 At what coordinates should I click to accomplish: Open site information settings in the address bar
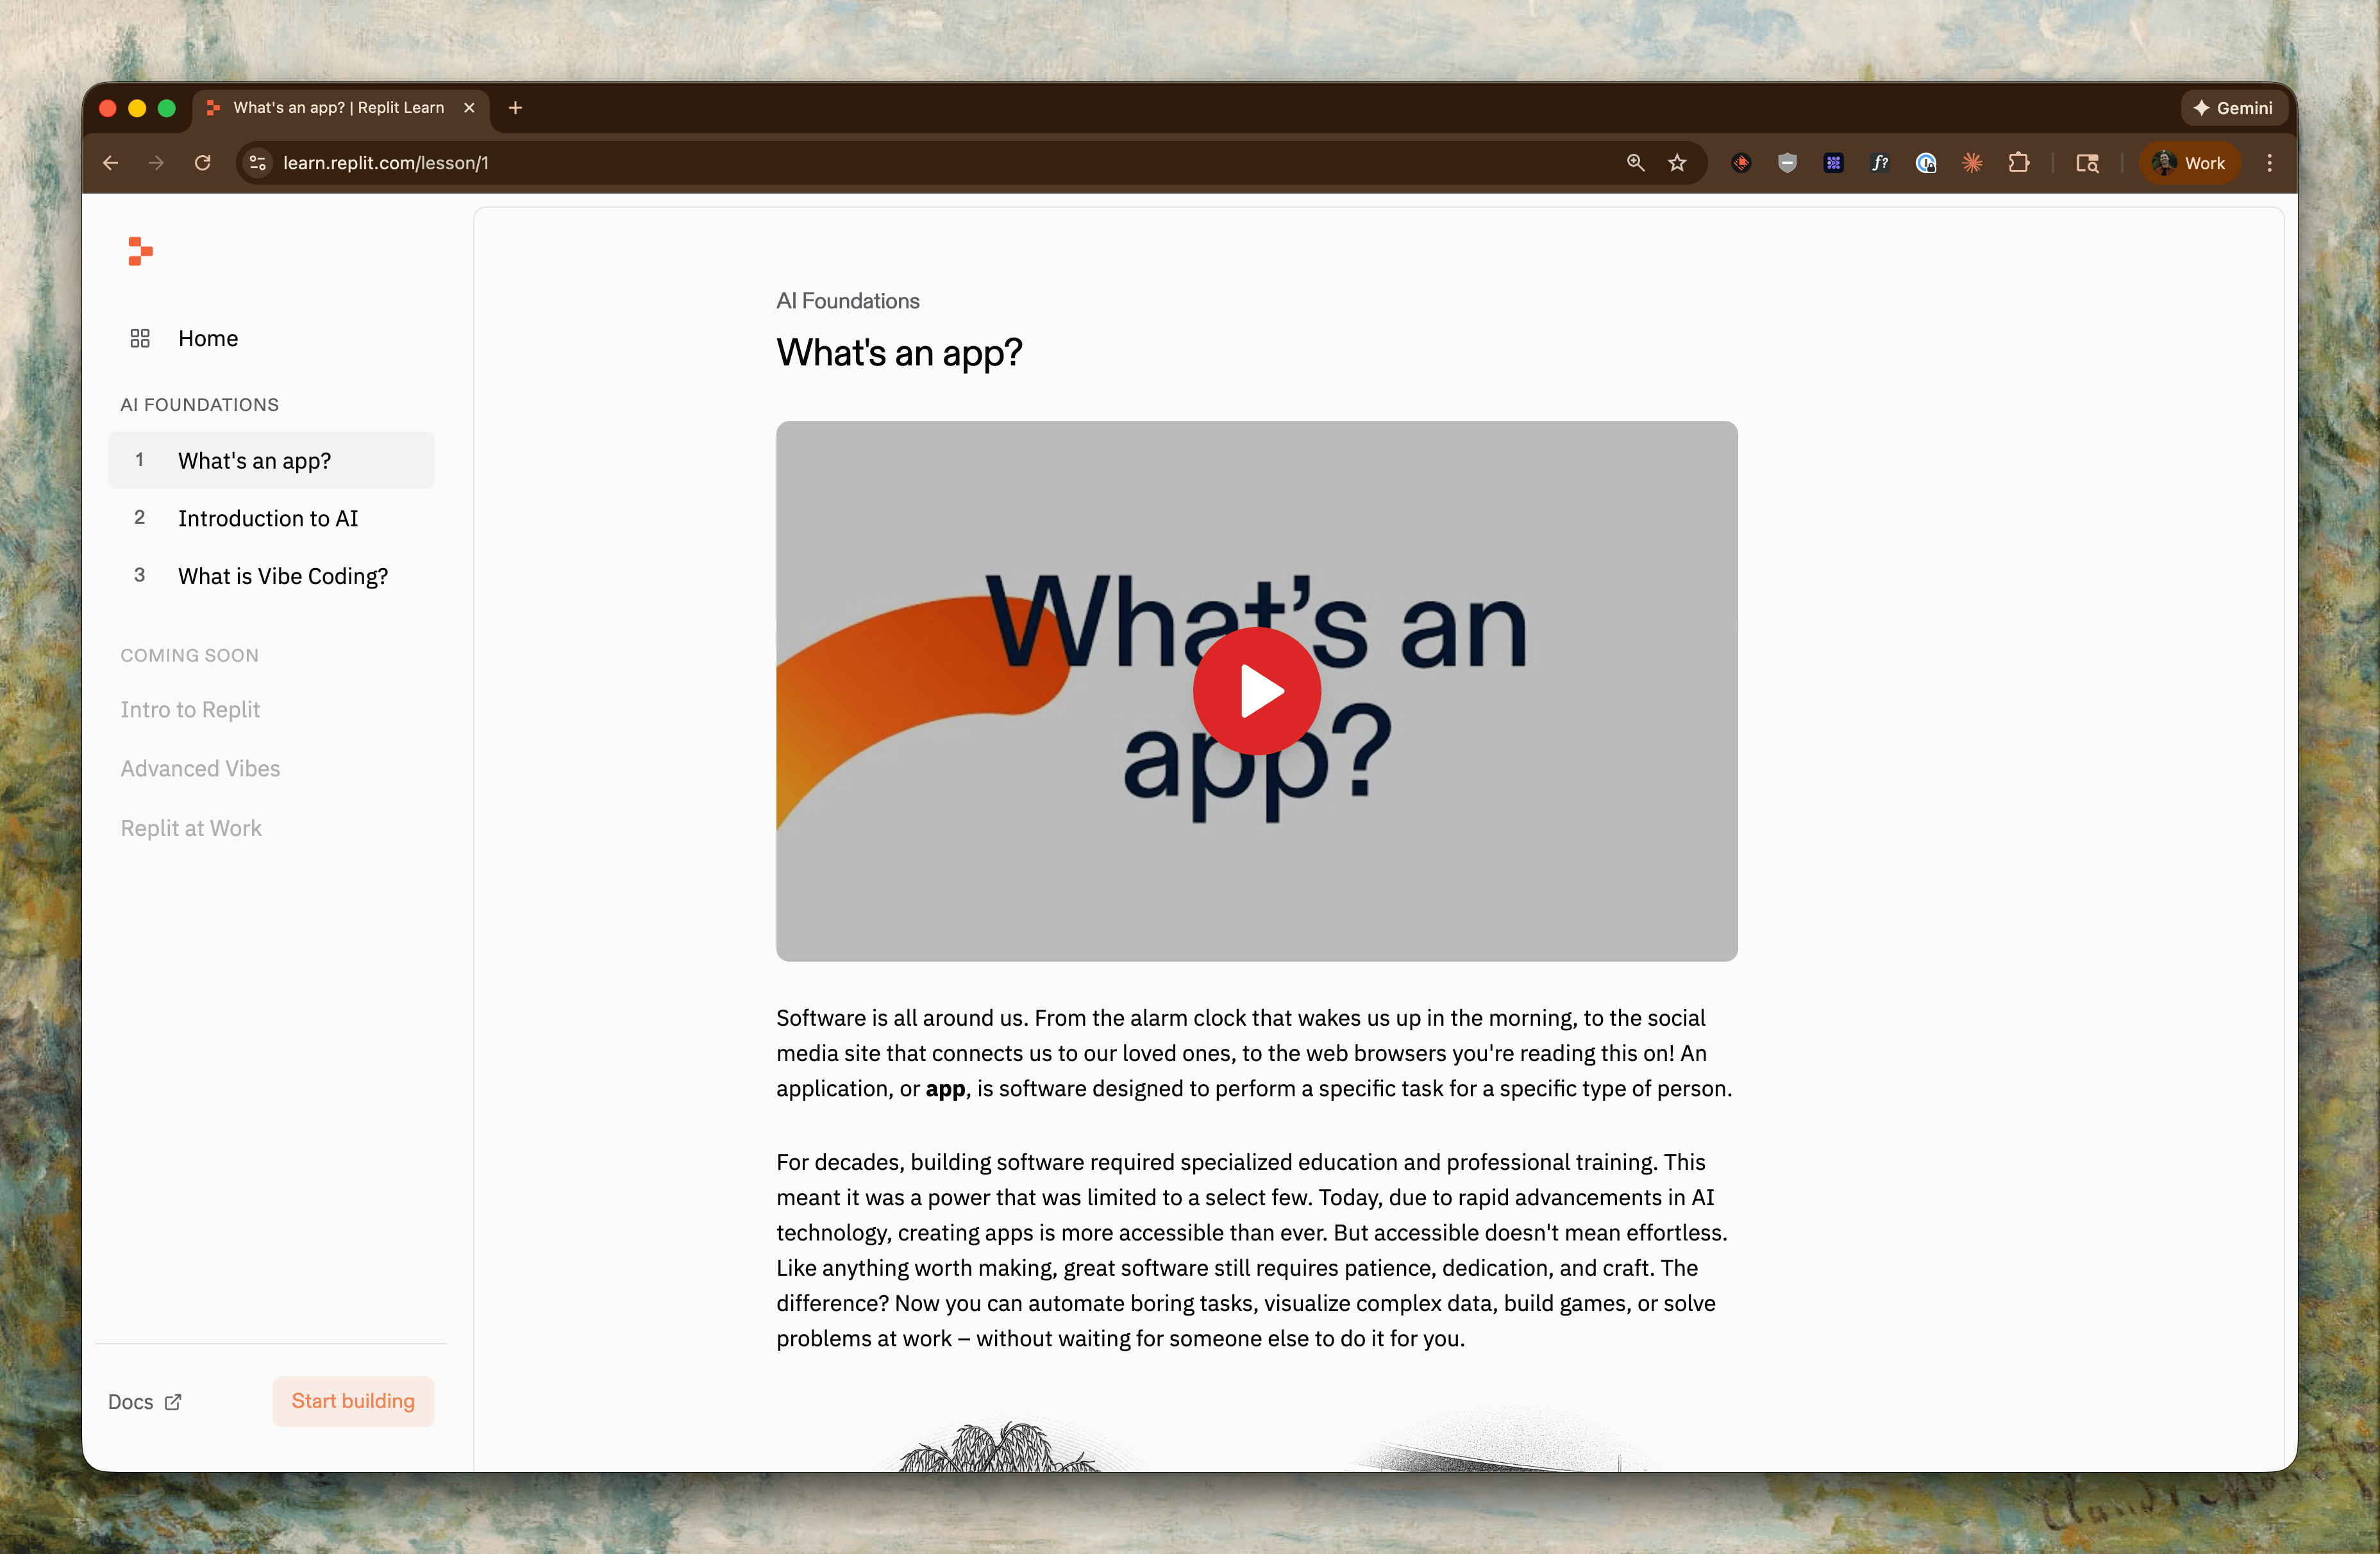[256, 163]
